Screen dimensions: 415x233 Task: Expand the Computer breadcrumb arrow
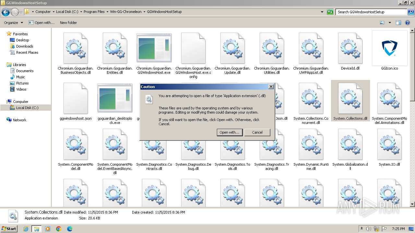coord(53,12)
